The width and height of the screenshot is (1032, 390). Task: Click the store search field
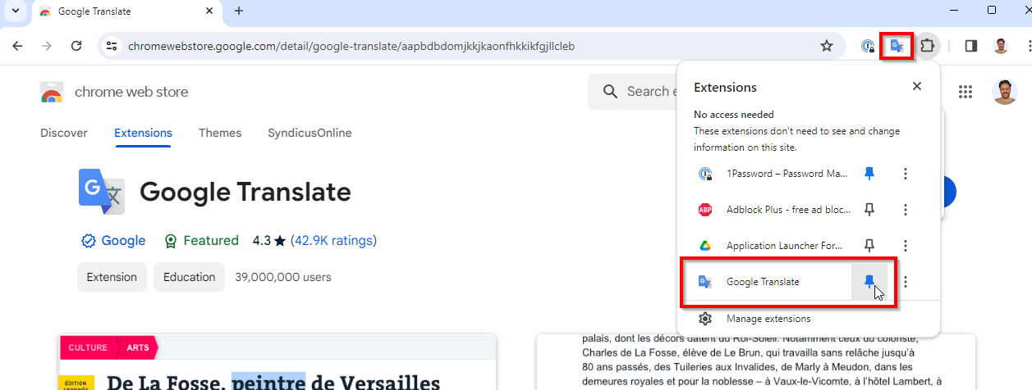(632, 92)
